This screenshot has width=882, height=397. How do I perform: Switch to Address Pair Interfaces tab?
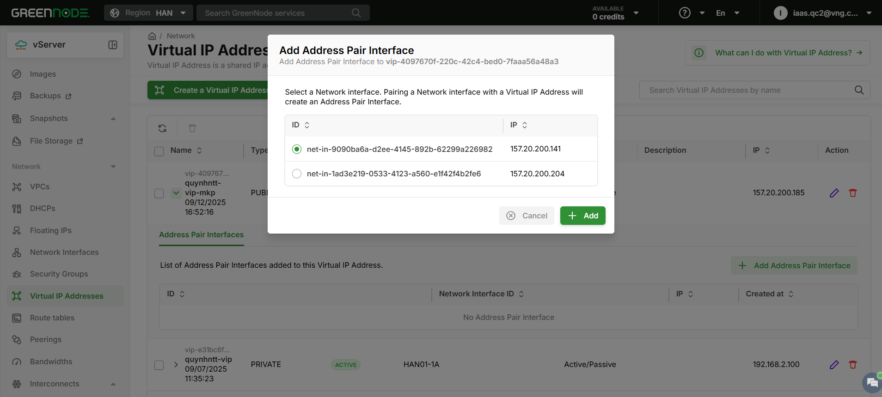[x=201, y=235]
